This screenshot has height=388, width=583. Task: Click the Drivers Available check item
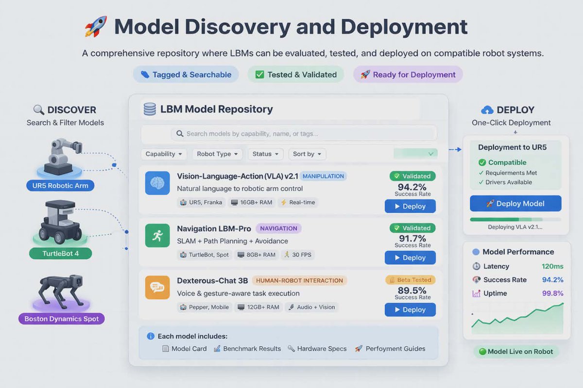point(505,182)
